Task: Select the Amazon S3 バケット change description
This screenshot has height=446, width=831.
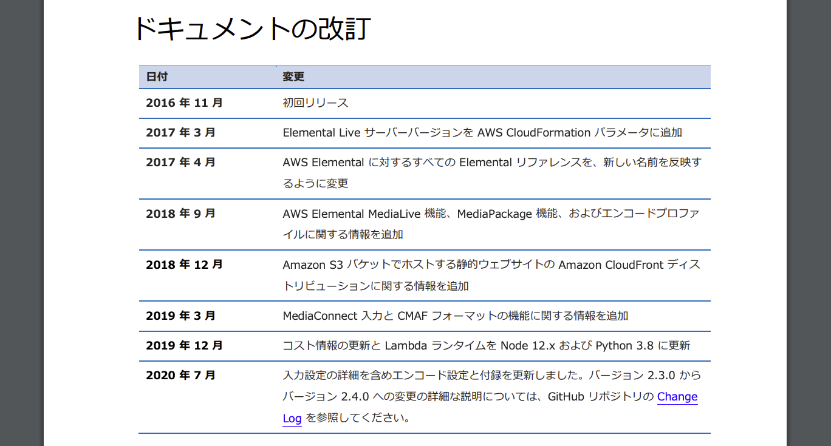Action: 491,275
